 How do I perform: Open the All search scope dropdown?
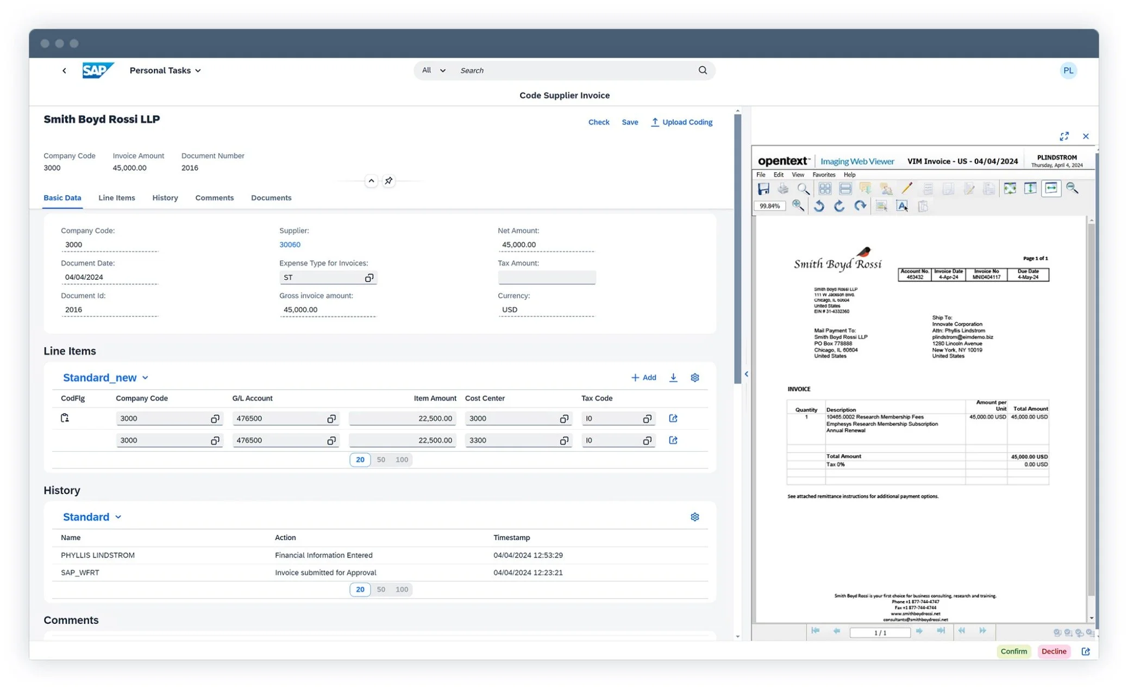coord(434,70)
